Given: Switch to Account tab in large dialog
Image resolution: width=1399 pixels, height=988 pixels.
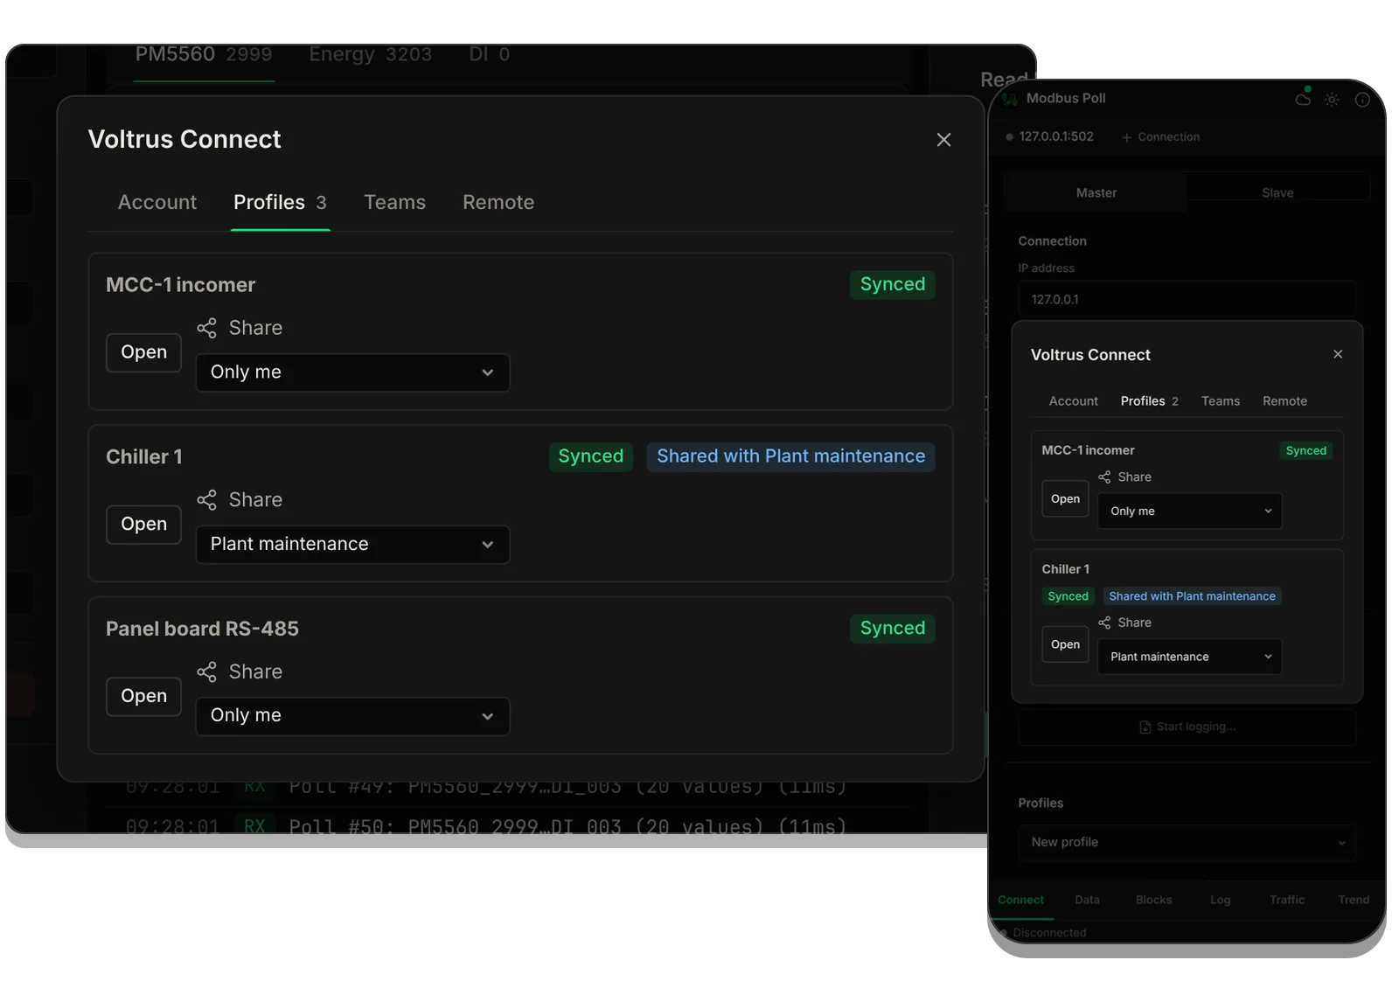Looking at the screenshot, I should pos(157,203).
